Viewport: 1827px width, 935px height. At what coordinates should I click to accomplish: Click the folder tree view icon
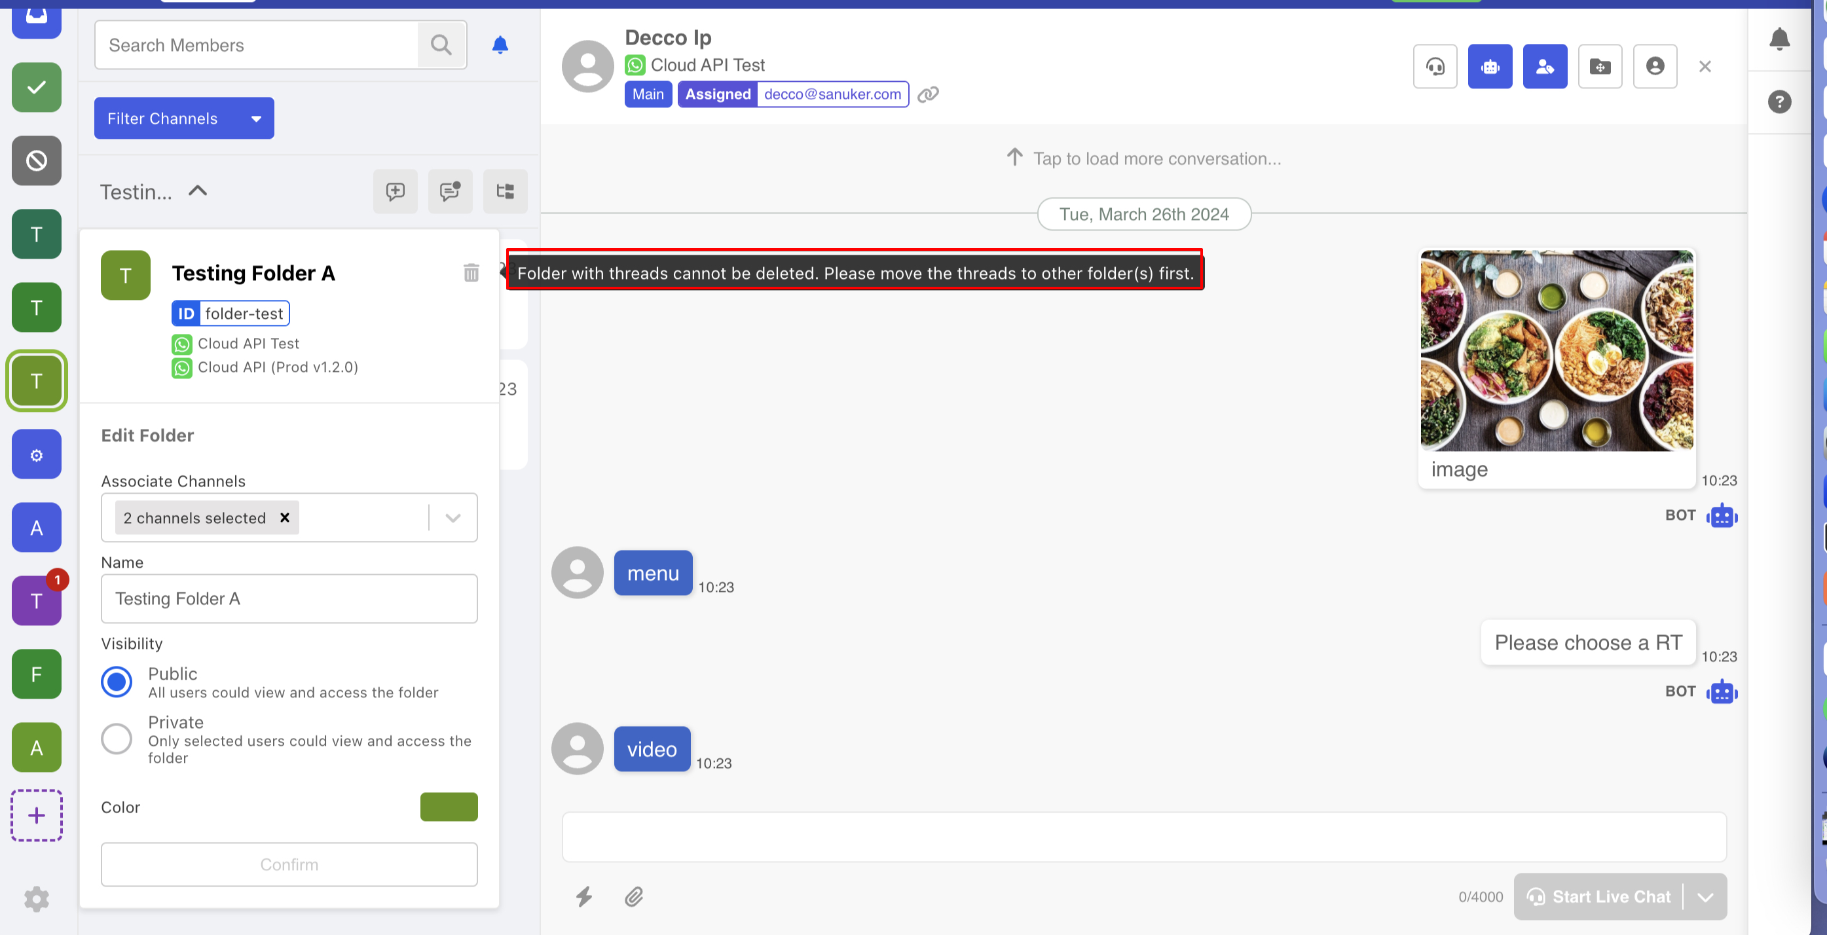[505, 192]
